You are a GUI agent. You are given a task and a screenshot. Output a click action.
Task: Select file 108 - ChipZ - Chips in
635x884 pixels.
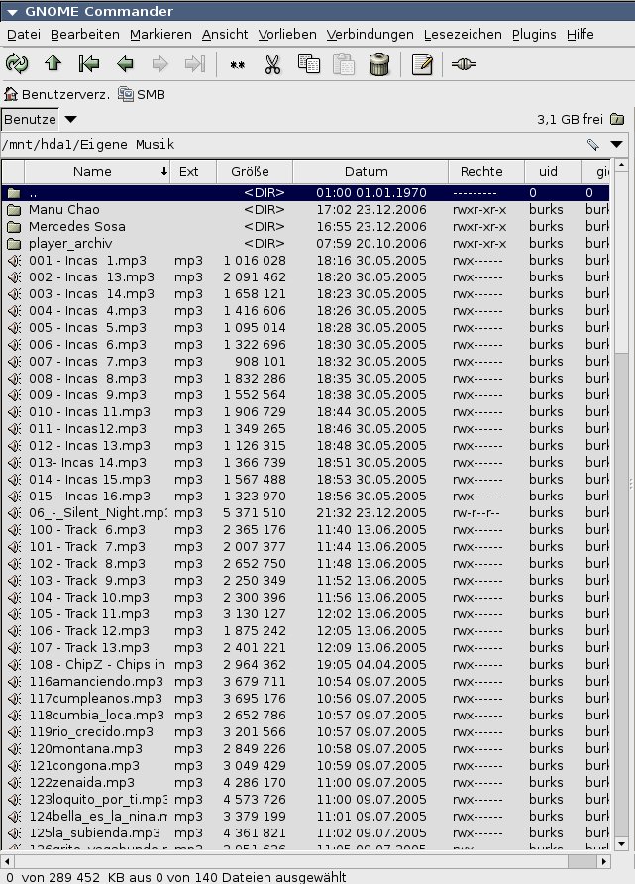tap(305, 665)
